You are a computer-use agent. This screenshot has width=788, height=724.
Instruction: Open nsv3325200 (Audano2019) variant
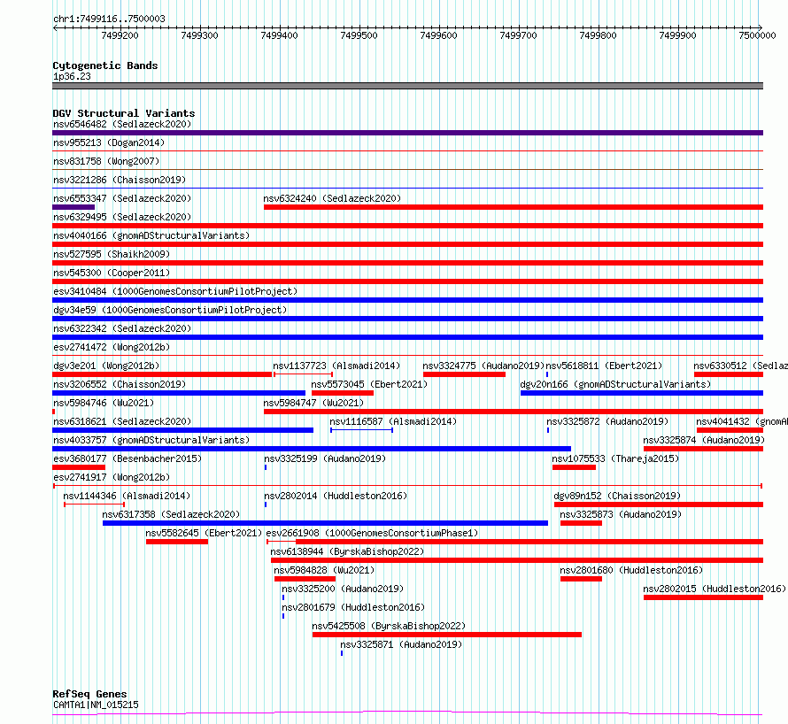pyautogui.click(x=343, y=589)
